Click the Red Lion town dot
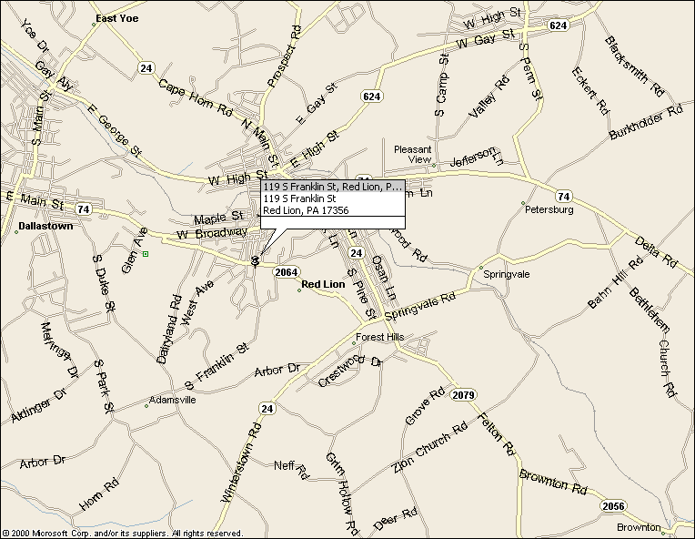Image resolution: width=695 pixels, height=539 pixels. click(x=299, y=290)
